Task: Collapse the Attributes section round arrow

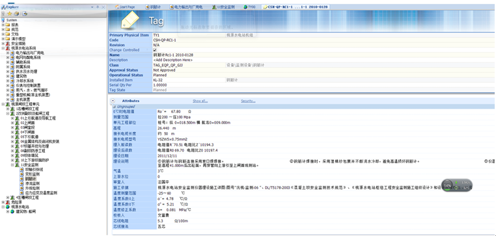Action: (113, 101)
